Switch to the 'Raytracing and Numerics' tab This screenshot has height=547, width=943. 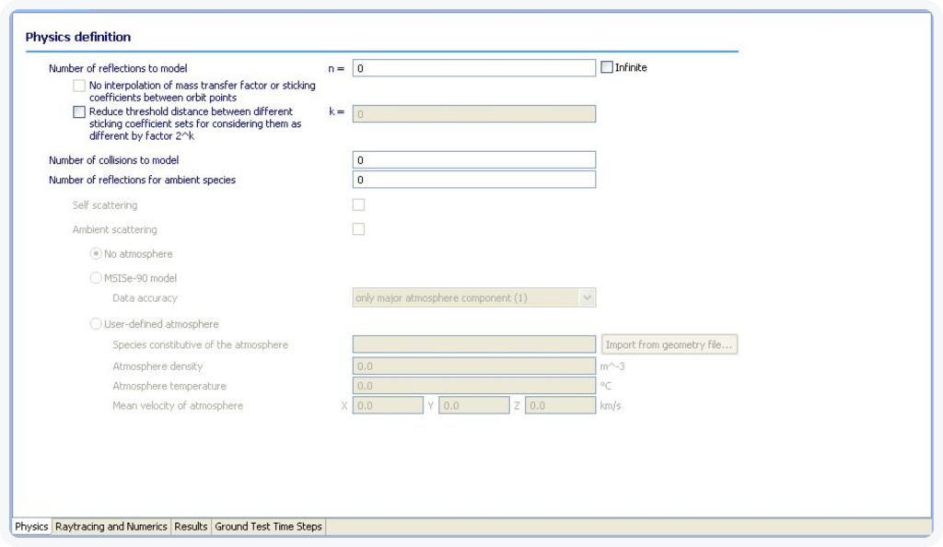(111, 527)
